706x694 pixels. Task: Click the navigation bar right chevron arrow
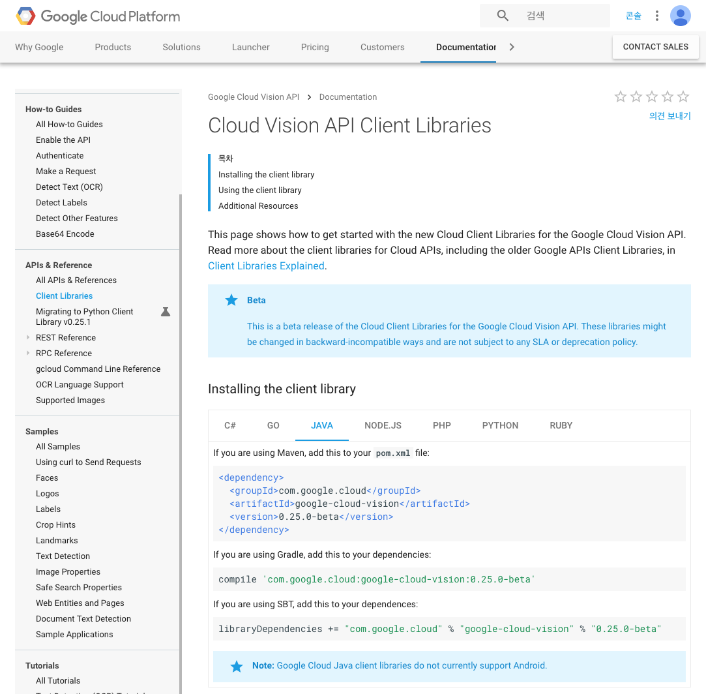pyautogui.click(x=512, y=47)
